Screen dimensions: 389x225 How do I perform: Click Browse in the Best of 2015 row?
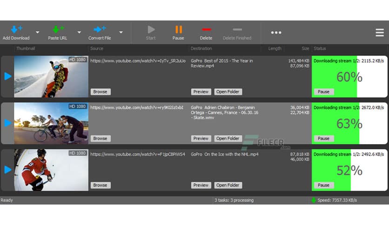101,92
